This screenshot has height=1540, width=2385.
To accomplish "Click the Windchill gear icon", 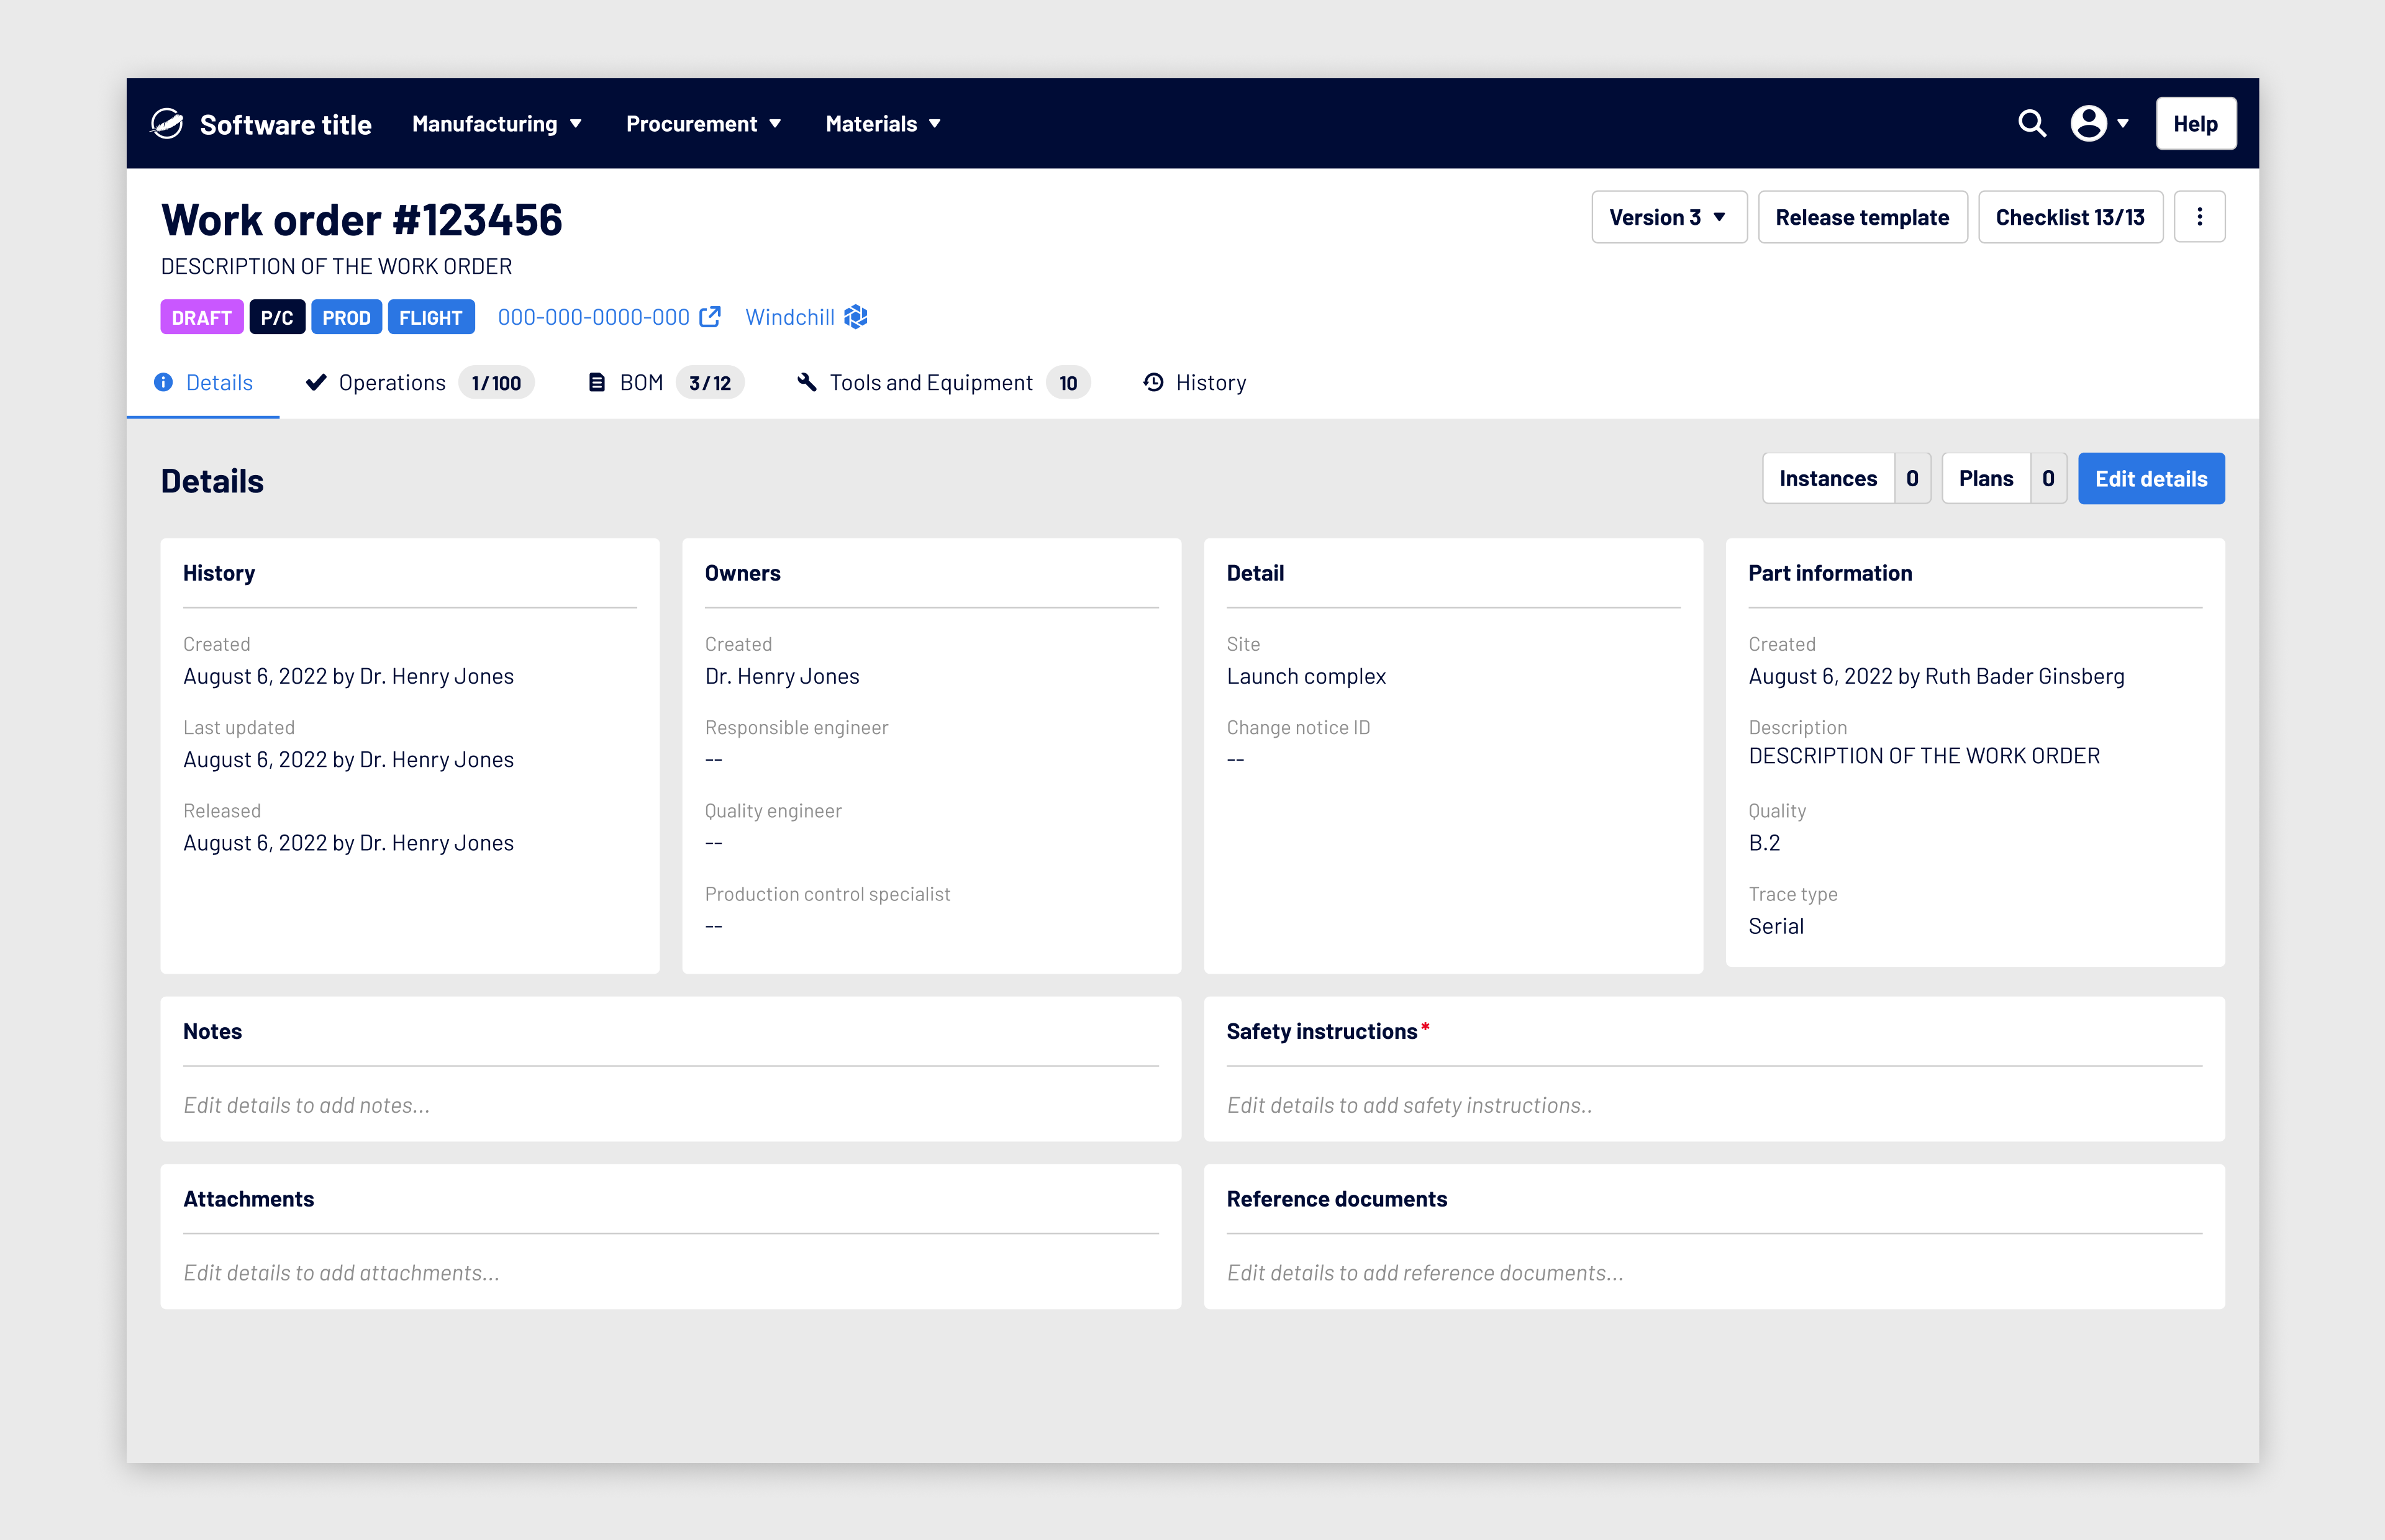I will point(856,317).
